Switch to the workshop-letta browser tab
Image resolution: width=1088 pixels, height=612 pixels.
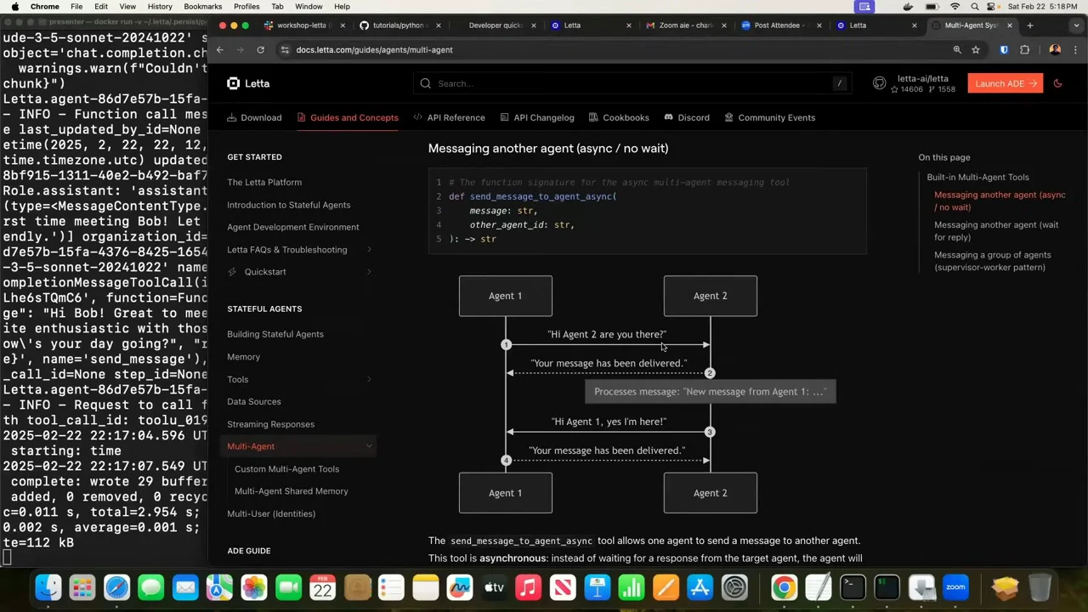(x=303, y=25)
